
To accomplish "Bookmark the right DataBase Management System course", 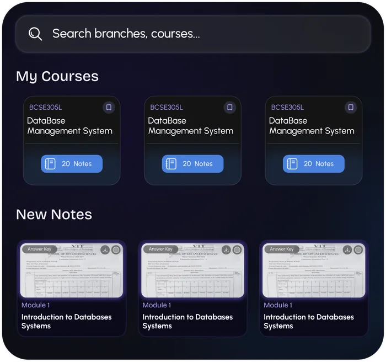I will coord(351,108).
